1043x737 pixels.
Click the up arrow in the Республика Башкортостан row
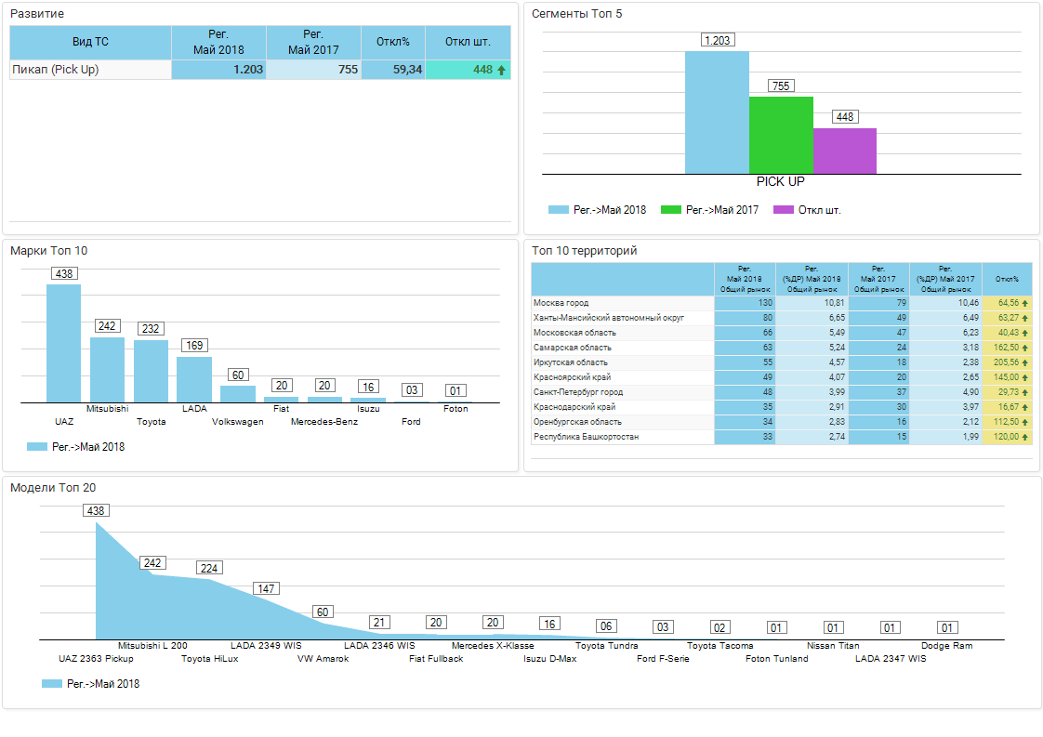tap(1025, 437)
